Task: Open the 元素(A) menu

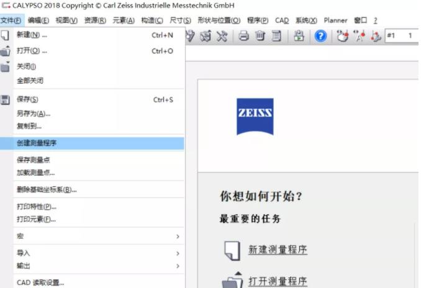Action: tap(124, 20)
